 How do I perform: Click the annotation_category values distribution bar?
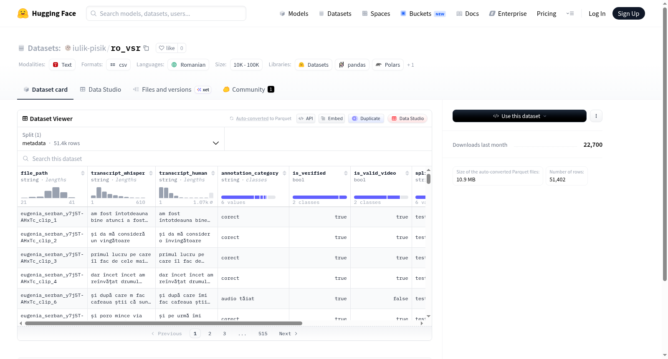pos(248,197)
